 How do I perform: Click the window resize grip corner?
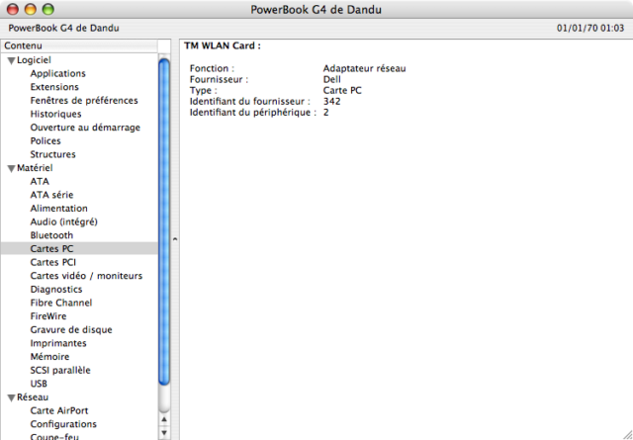coord(627,434)
